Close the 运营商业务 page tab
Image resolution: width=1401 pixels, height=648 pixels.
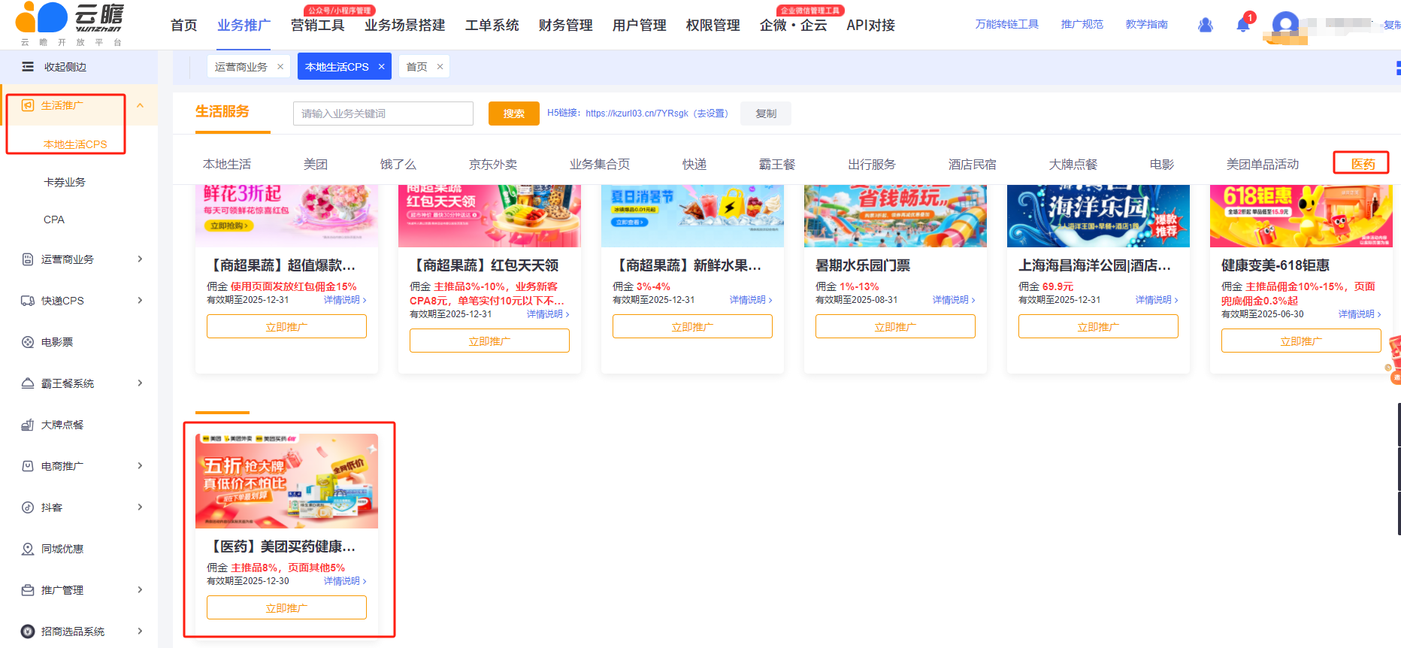coord(280,67)
